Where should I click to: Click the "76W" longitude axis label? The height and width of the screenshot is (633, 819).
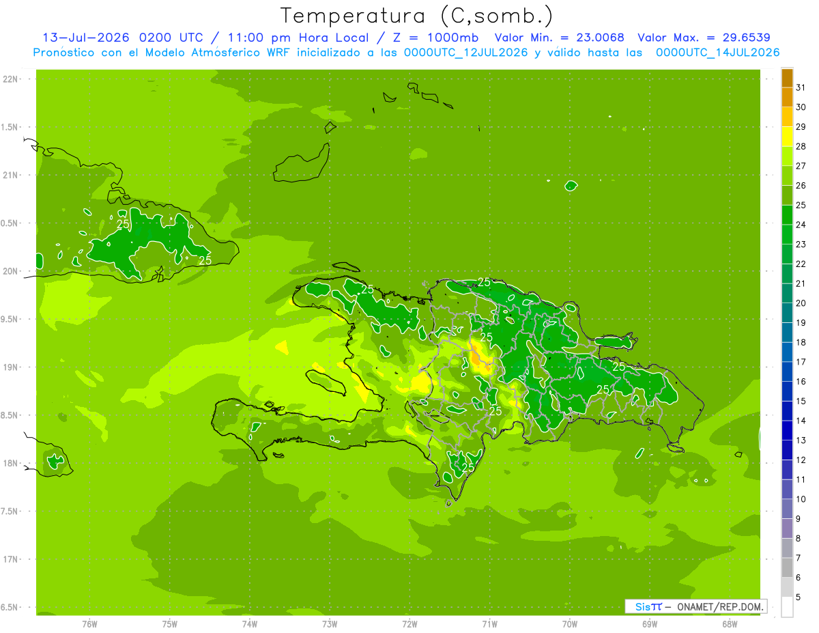coord(89,623)
